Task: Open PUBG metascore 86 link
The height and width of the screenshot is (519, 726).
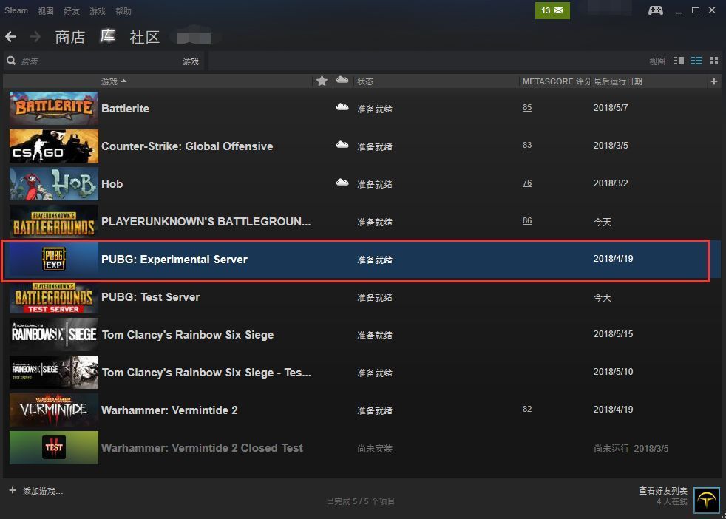Action: pyautogui.click(x=527, y=220)
